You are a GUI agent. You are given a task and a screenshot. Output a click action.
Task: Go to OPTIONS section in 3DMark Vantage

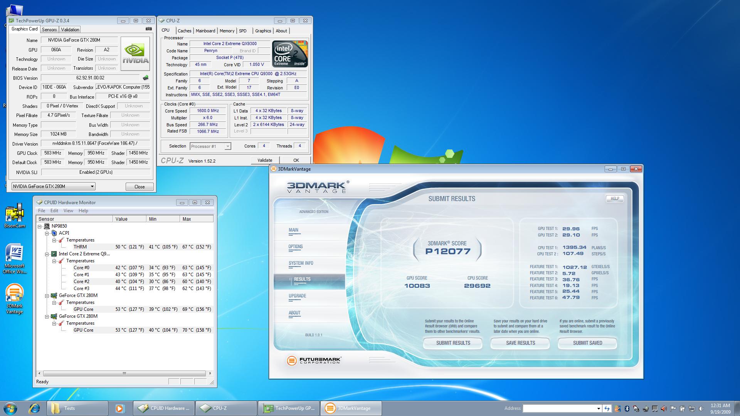pos(296,247)
